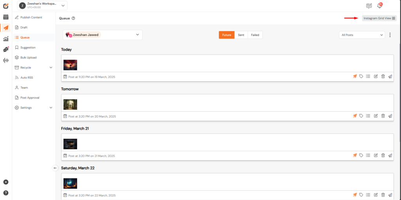Delete the post scheduled for 21 March

(x=383, y=155)
